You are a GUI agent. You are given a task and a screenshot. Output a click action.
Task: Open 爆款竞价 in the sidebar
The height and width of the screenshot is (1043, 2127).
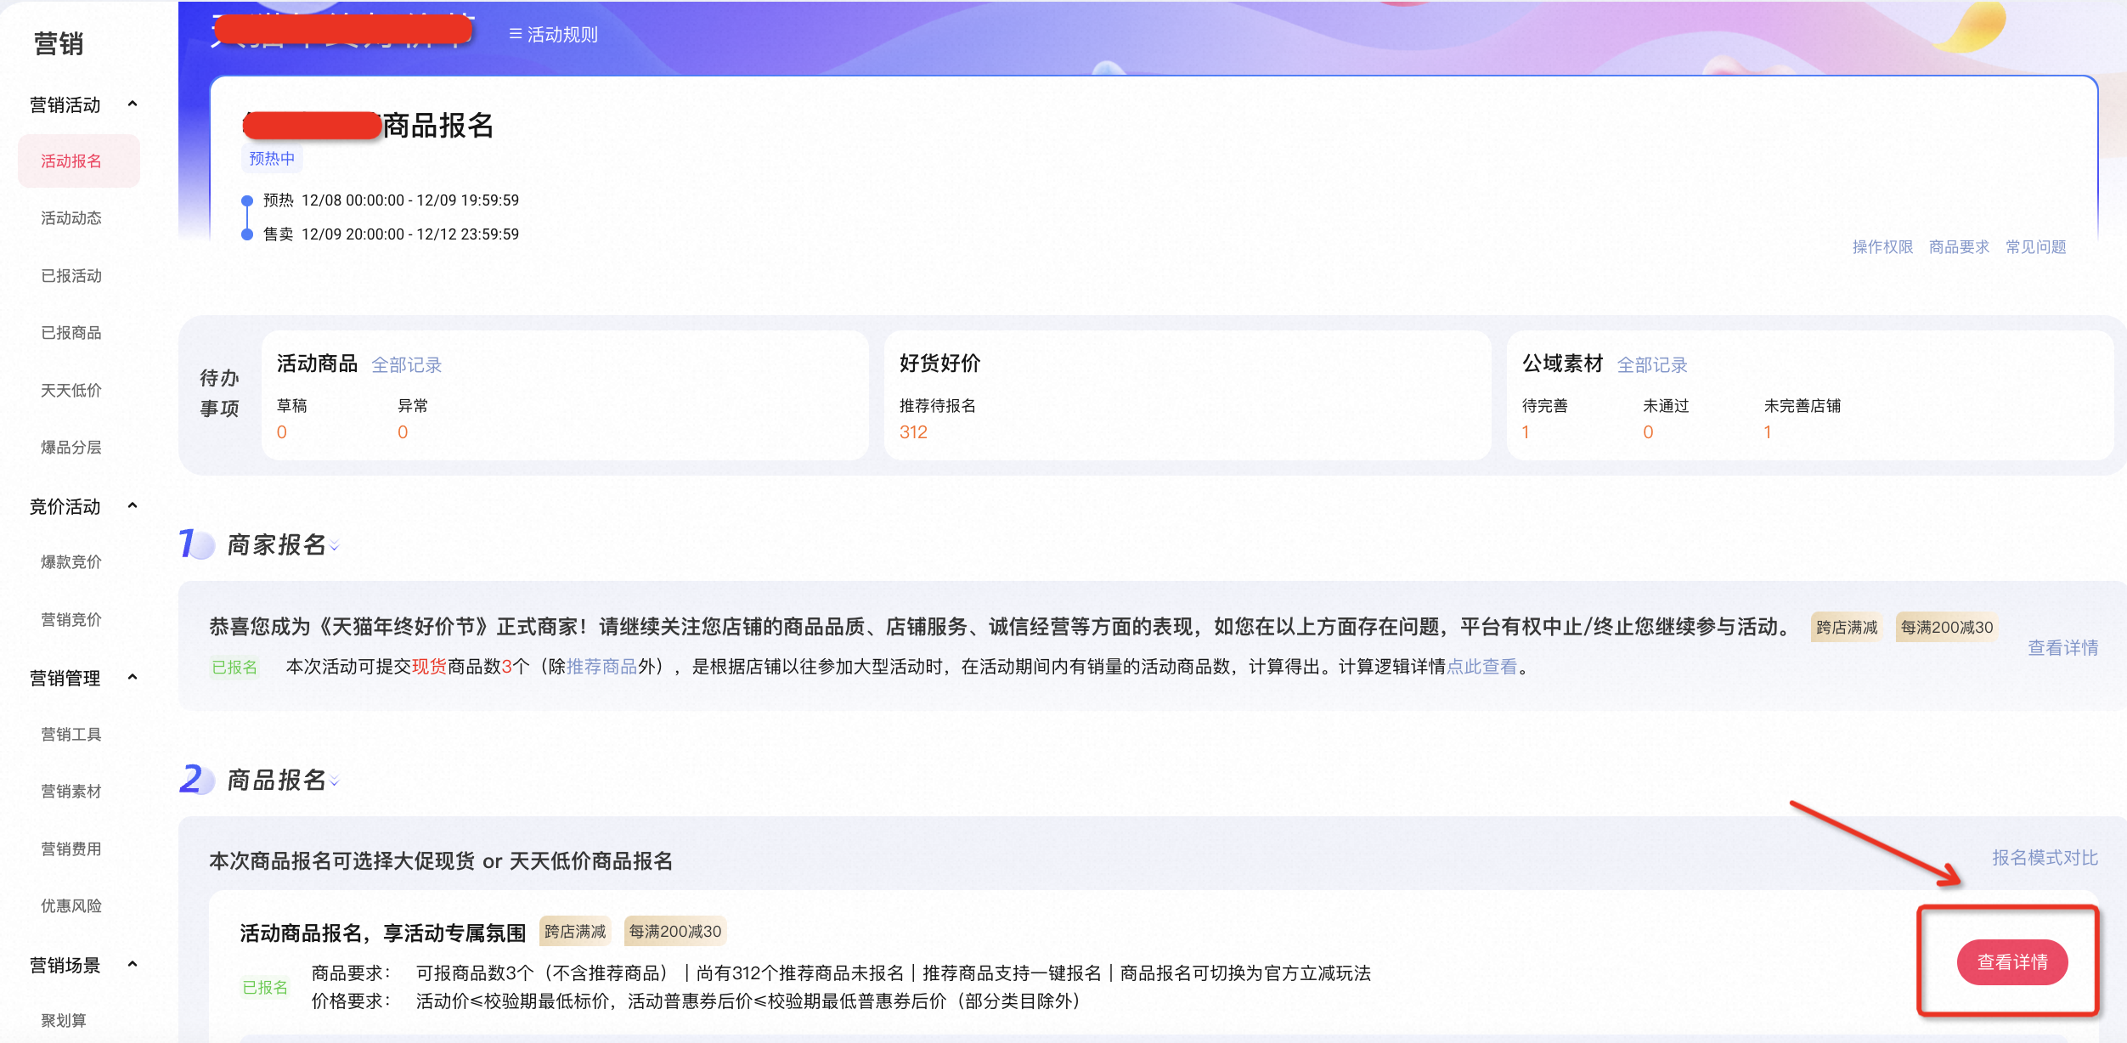[x=71, y=562]
